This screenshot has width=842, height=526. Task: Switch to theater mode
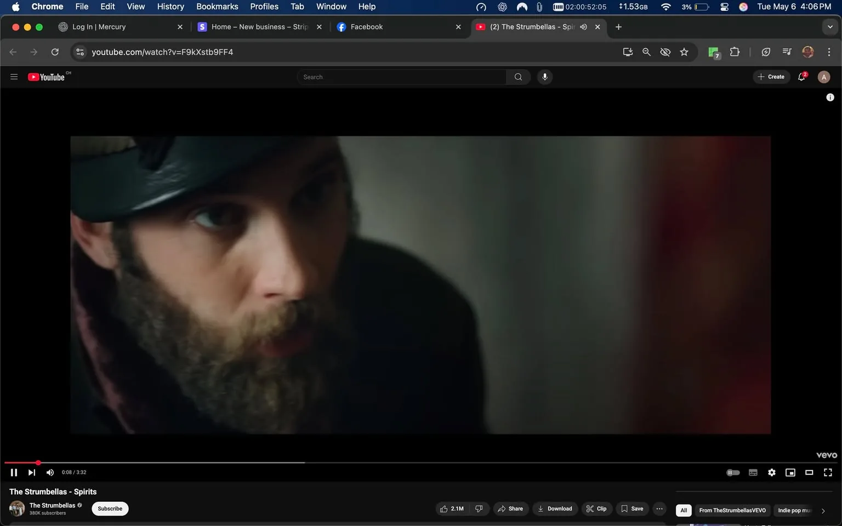(809, 472)
